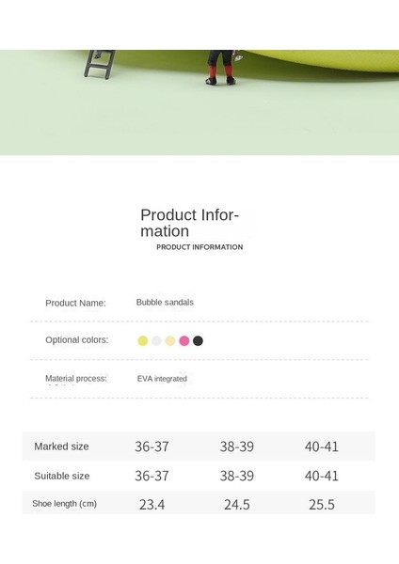
Task: Click the Optional colors label
Action: 77,340
